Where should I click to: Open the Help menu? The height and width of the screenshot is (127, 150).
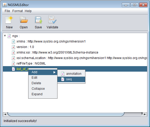[28, 11]
